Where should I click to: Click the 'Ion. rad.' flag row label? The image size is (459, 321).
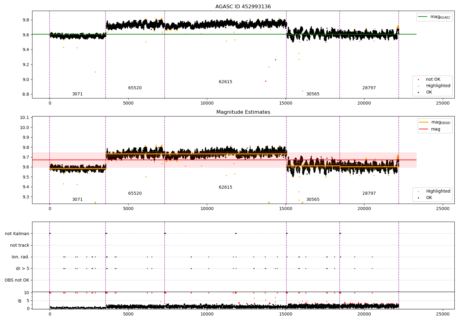tap(21, 257)
